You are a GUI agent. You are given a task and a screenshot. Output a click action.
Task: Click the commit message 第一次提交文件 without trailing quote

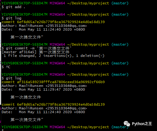(x=26, y=97)
